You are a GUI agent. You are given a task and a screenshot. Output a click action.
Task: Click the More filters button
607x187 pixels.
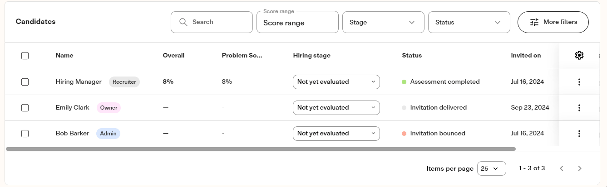553,22
